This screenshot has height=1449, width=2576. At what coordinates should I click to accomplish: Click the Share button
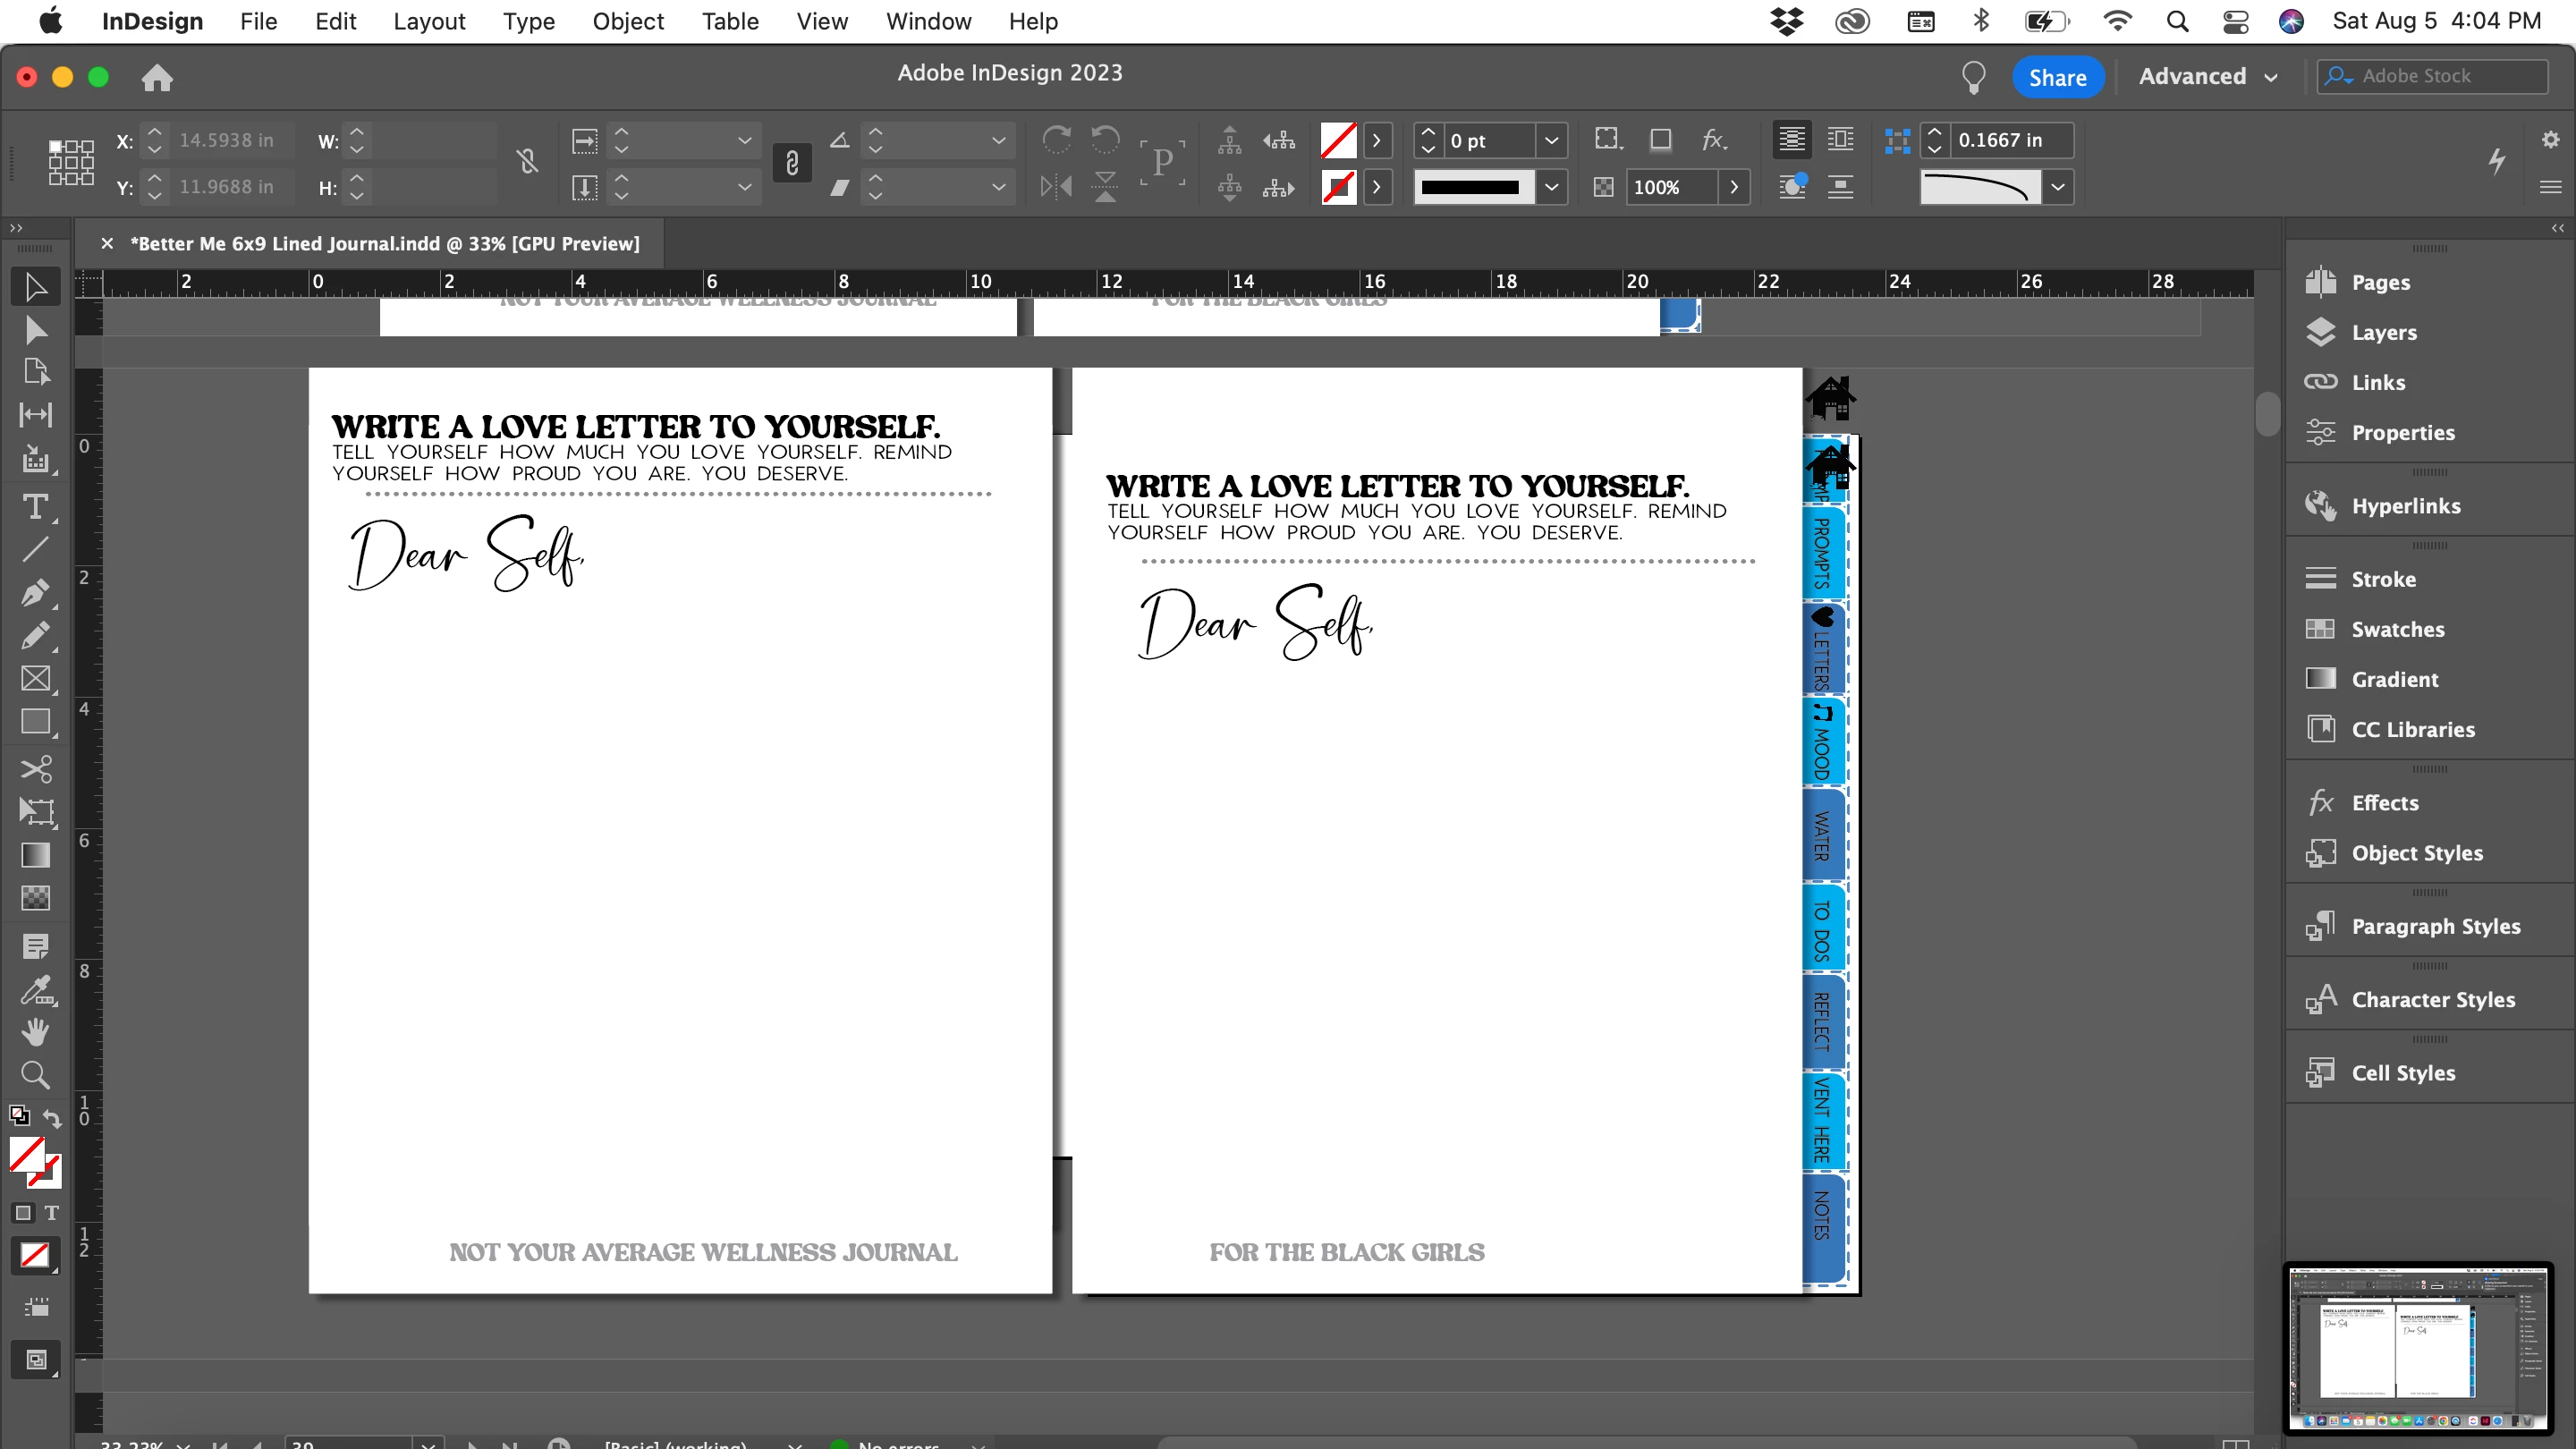[x=2057, y=77]
